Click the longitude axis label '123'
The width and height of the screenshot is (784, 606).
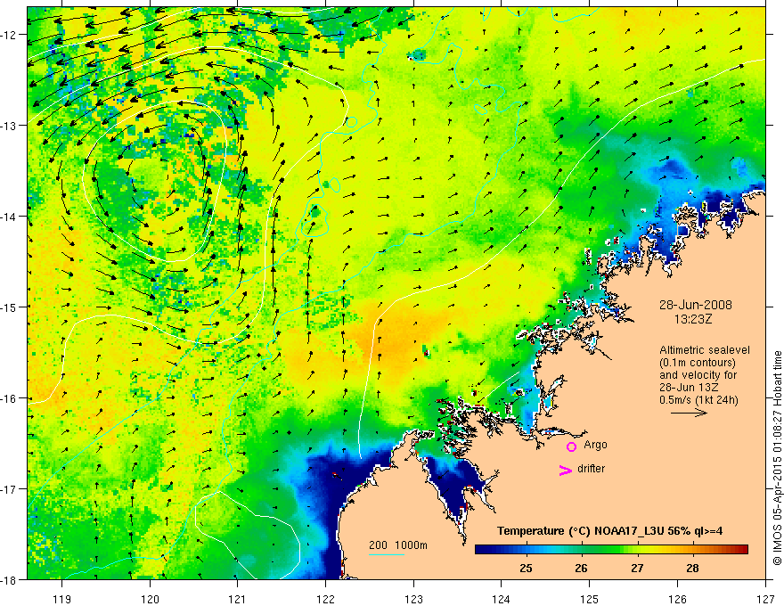pos(413,599)
